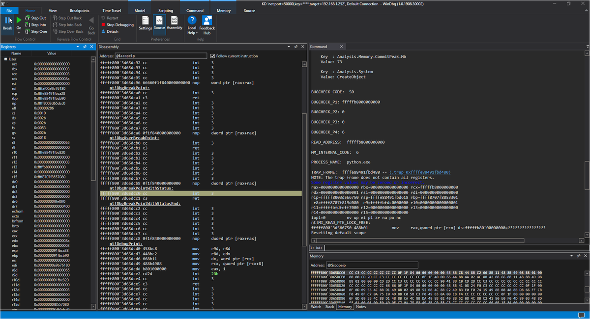The width and height of the screenshot is (590, 319).
Task: Select the highlighted fffff800`3d65dcc0 int 3 line
Action: point(201,193)
